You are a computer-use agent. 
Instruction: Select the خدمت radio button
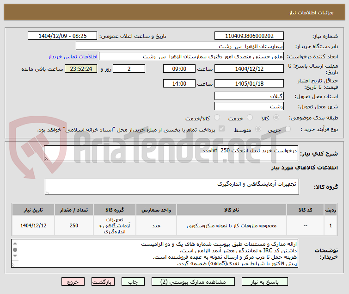[250, 118]
